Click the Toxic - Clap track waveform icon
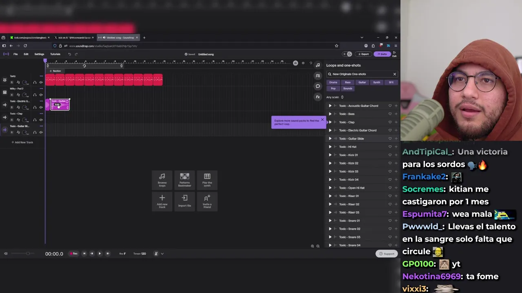Image resolution: width=522 pixels, height=293 pixels. click(4, 117)
